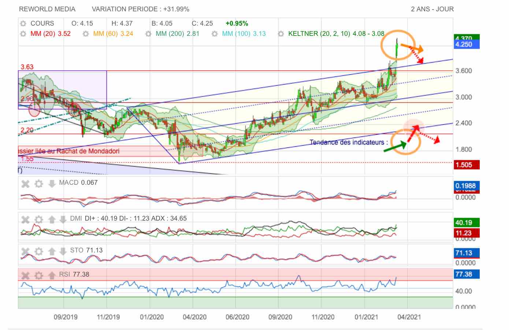Open settings gear for MM (20)

(23, 34)
